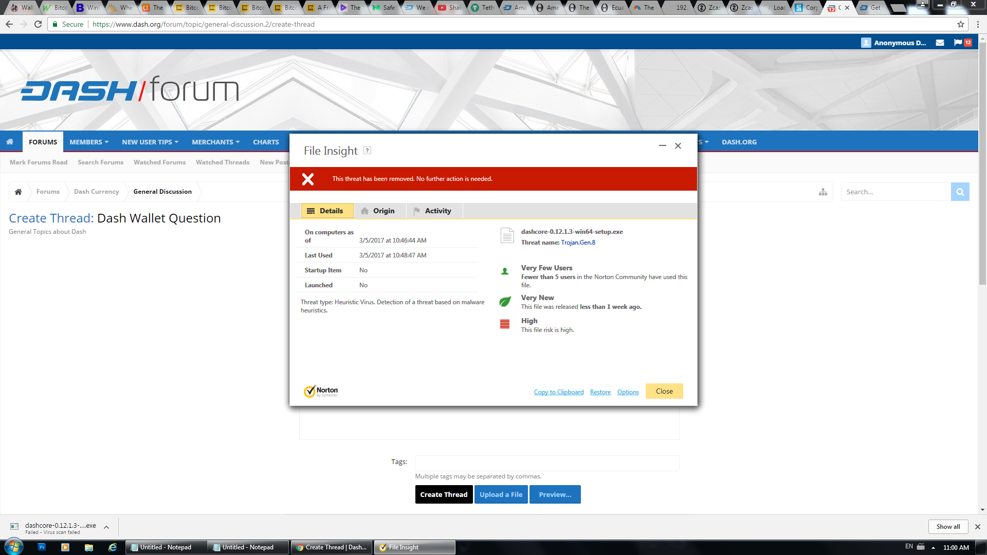The height and width of the screenshot is (555, 987).
Task: Click the Upload a File button
Action: point(501,494)
